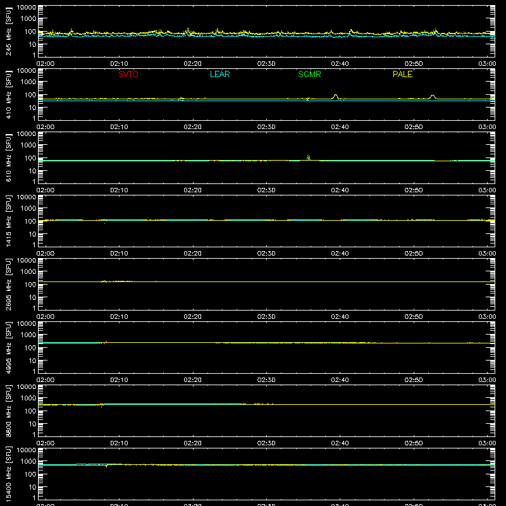506x506 pixels.
Task: Click the 1000 y-axis value on 4995 MHz plot
Action: 28,335
